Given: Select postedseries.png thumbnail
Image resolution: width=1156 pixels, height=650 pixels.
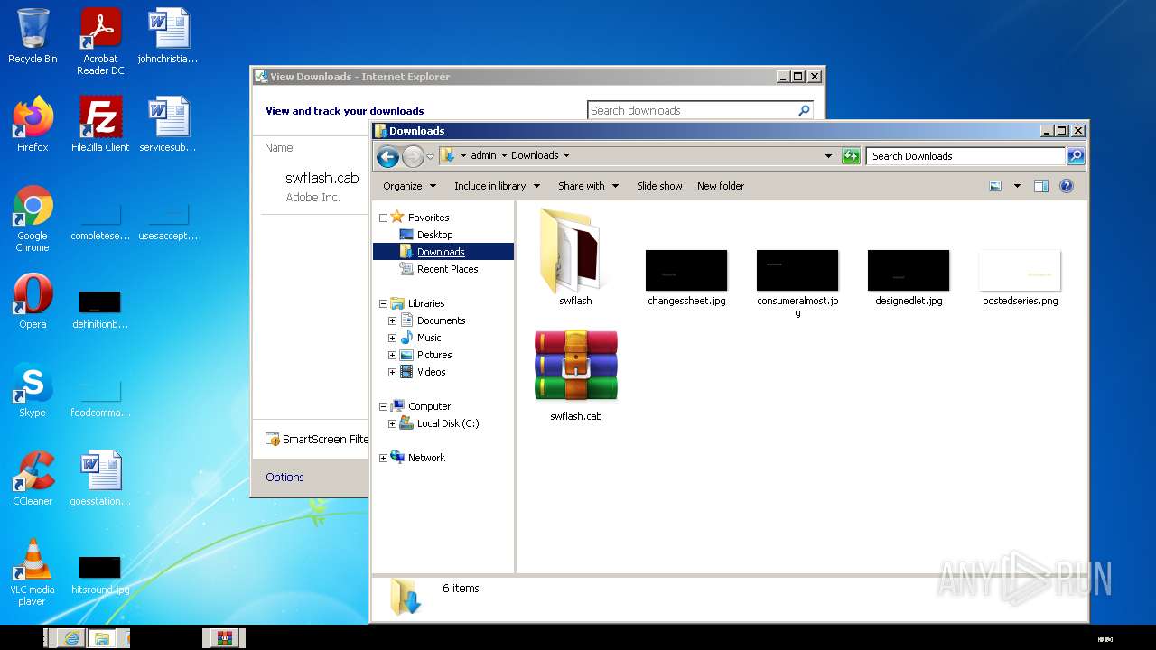Looking at the screenshot, I should (x=1020, y=277).
